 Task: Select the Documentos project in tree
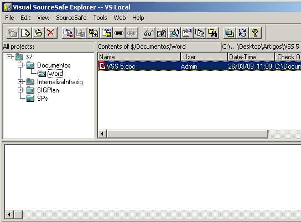tap(54, 65)
